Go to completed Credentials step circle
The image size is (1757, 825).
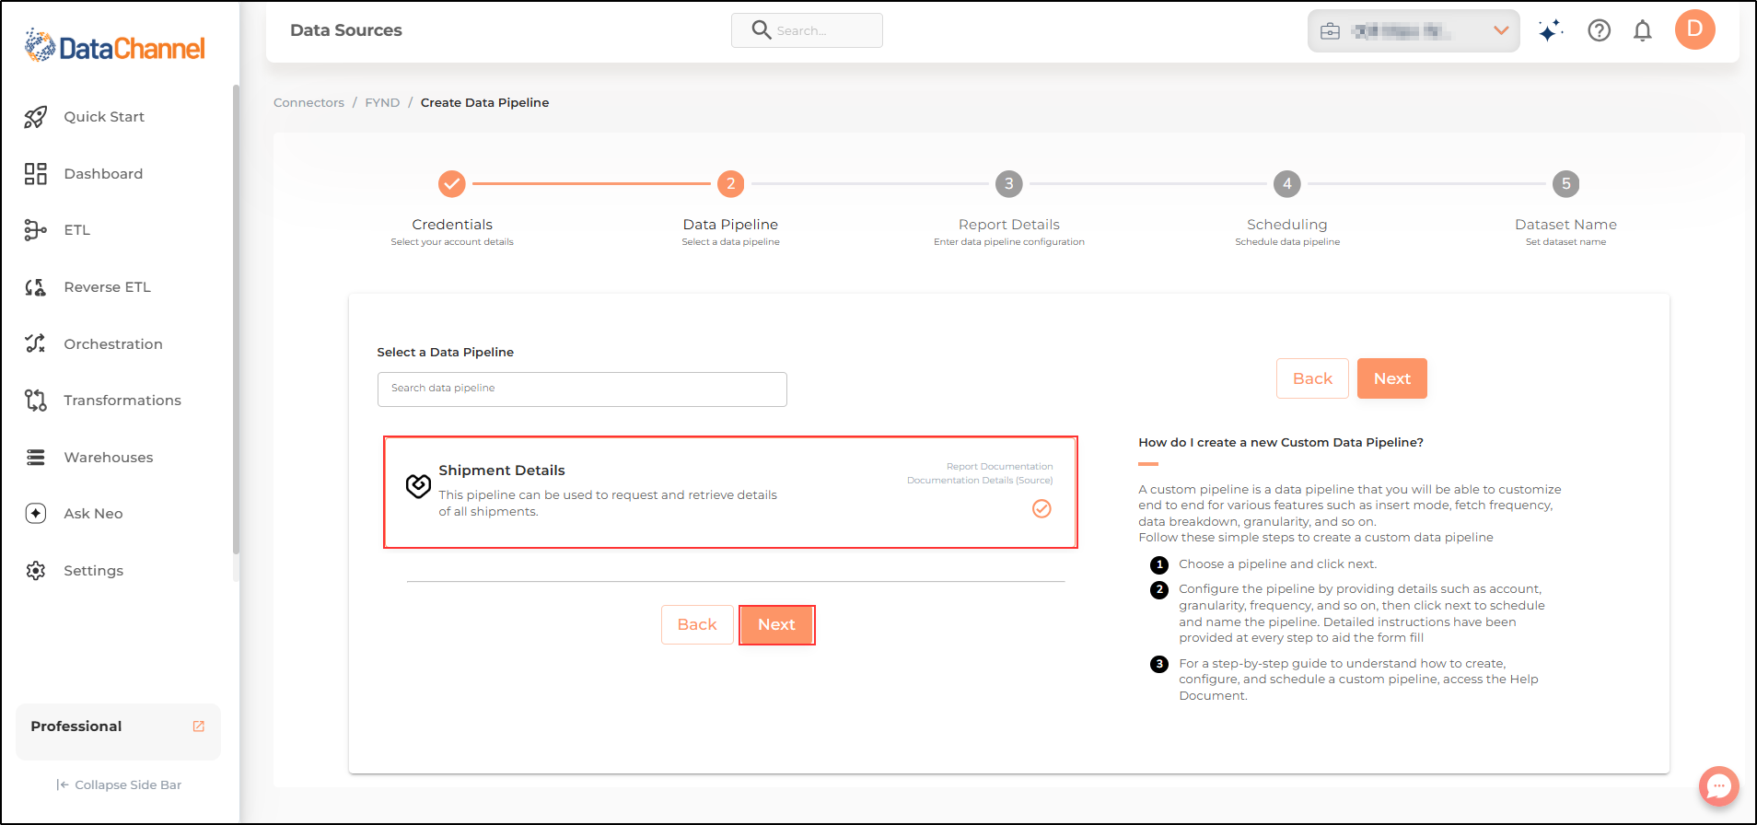tap(452, 184)
